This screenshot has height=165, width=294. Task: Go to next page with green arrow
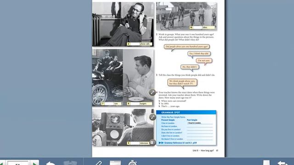tap(35, 164)
